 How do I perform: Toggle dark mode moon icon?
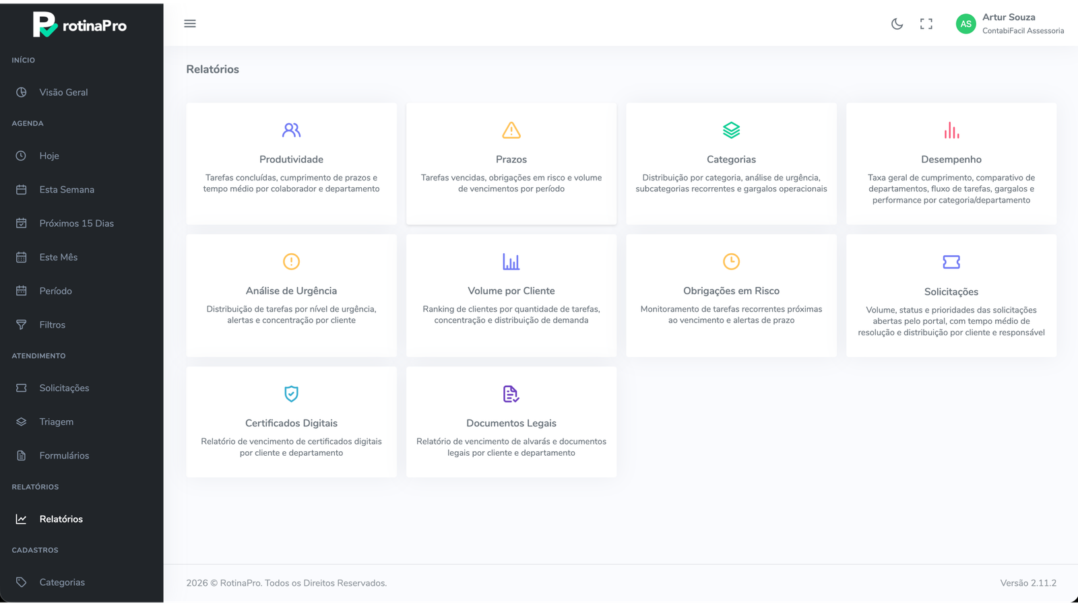tap(897, 24)
